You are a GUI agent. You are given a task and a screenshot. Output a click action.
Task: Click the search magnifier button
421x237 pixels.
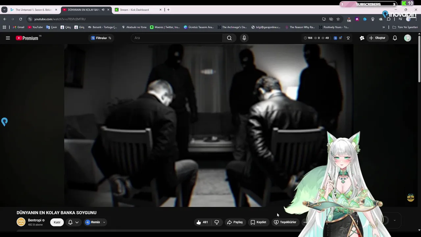(229, 38)
